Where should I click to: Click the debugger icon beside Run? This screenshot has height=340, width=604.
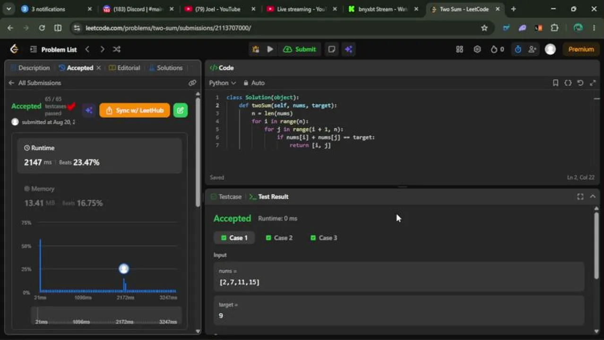tap(256, 49)
